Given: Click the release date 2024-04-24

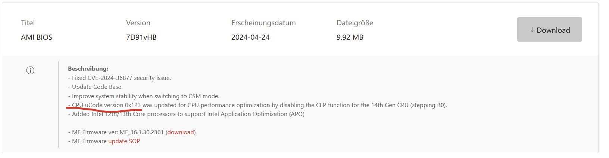Looking at the screenshot, I should tap(250, 37).
